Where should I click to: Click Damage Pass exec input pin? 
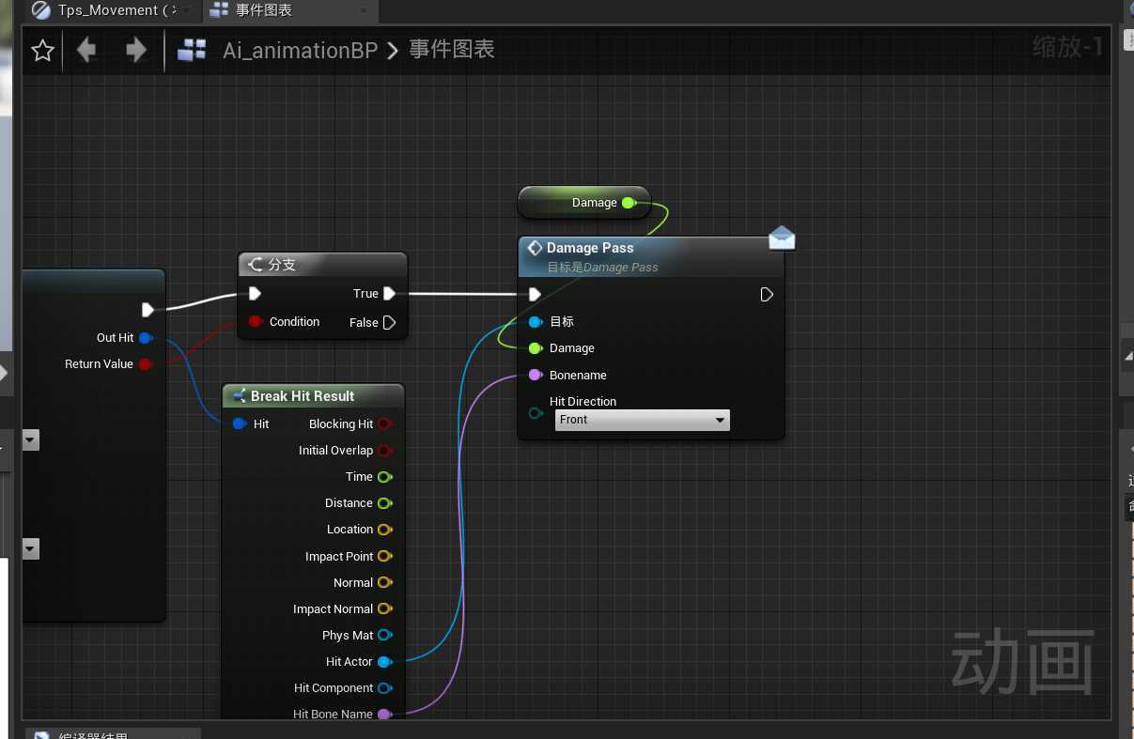(535, 295)
